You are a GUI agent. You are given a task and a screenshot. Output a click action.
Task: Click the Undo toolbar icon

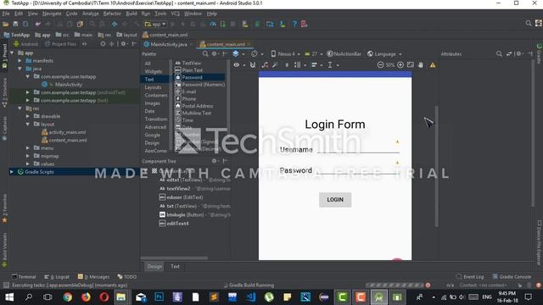coord(37,25)
